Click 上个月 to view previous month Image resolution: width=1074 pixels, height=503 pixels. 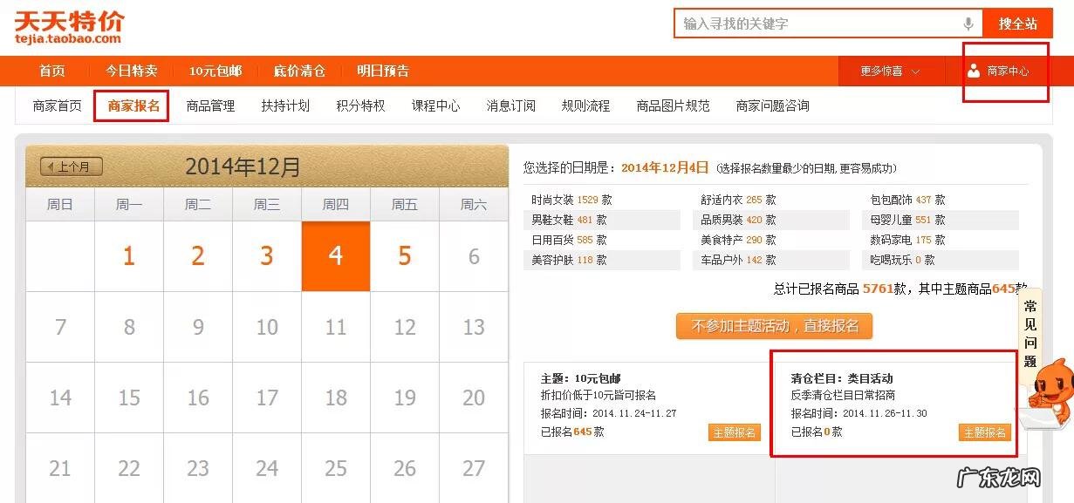click(x=72, y=166)
